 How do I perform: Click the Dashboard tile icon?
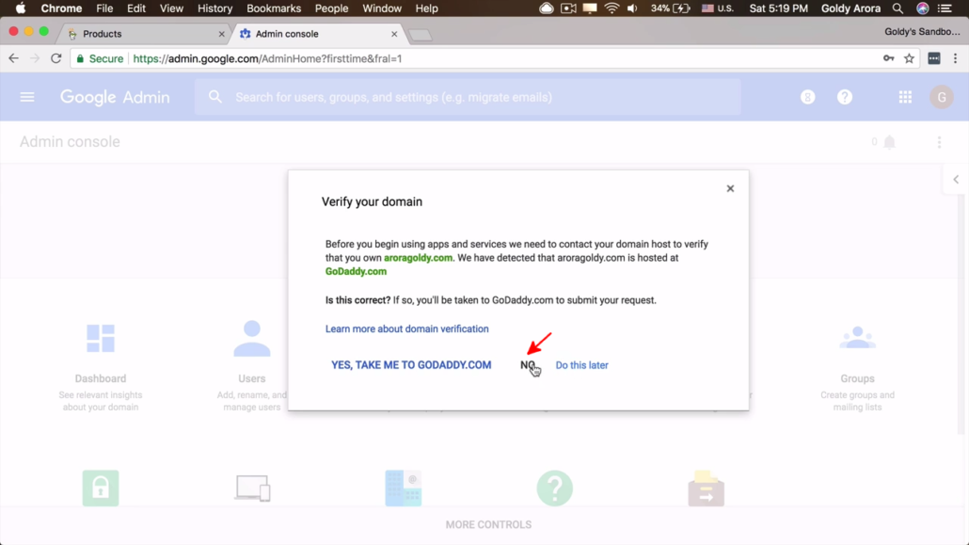click(101, 338)
